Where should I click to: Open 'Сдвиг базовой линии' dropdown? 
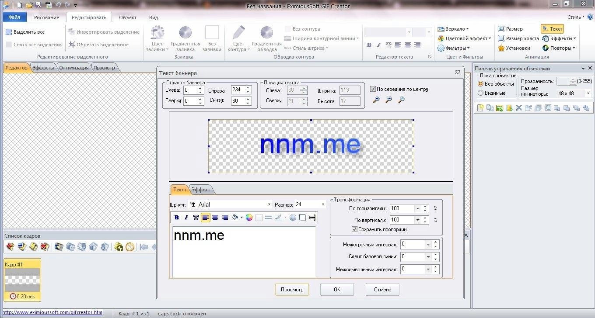point(428,256)
